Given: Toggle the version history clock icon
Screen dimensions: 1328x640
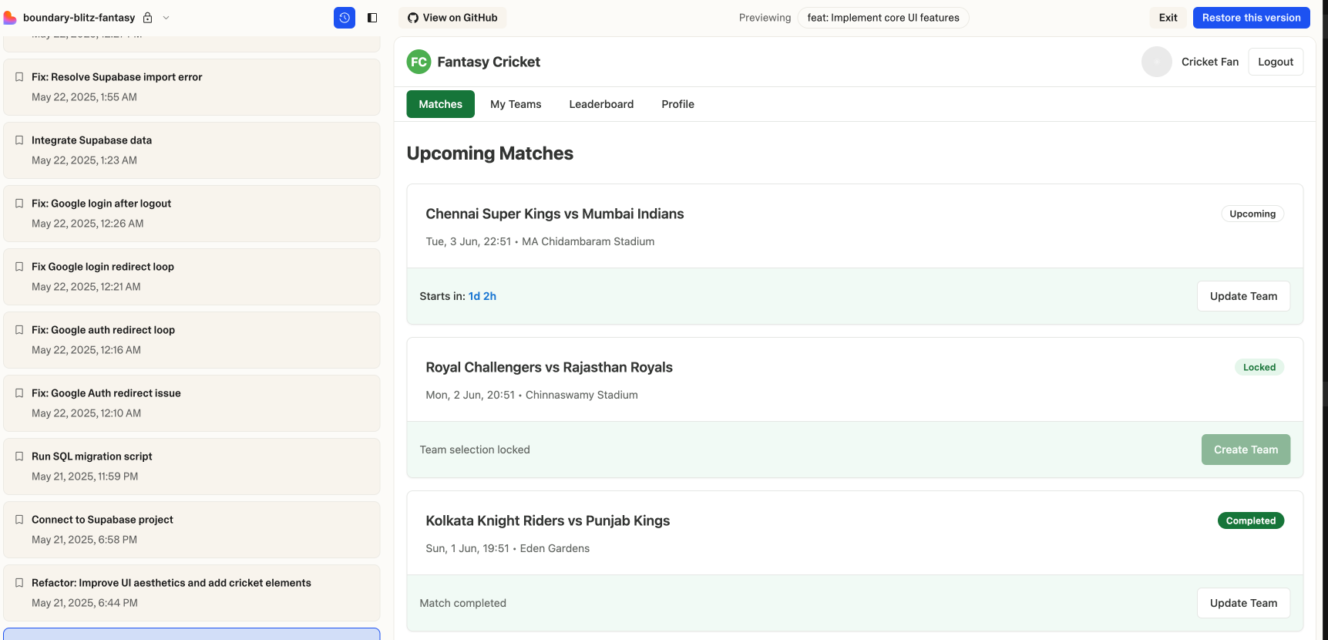Looking at the screenshot, I should 345,18.
